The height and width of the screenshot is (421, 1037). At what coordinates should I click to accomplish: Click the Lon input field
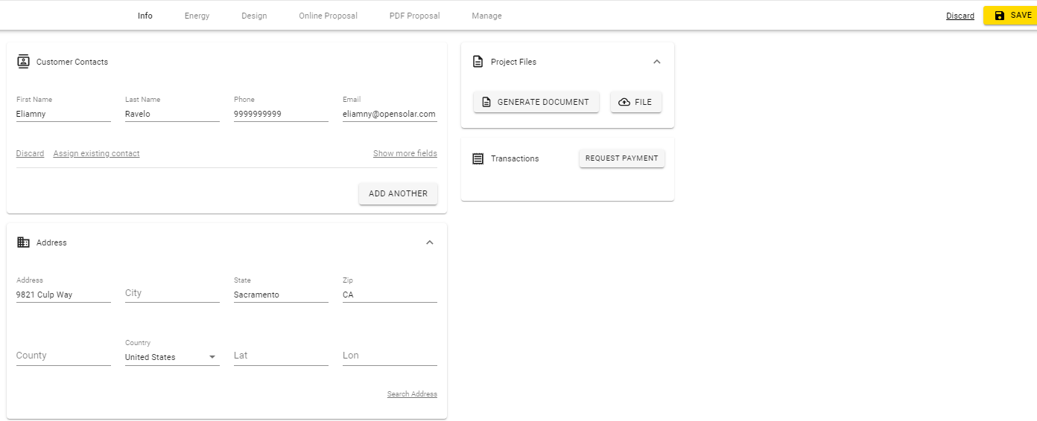pyautogui.click(x=390, y=356)
